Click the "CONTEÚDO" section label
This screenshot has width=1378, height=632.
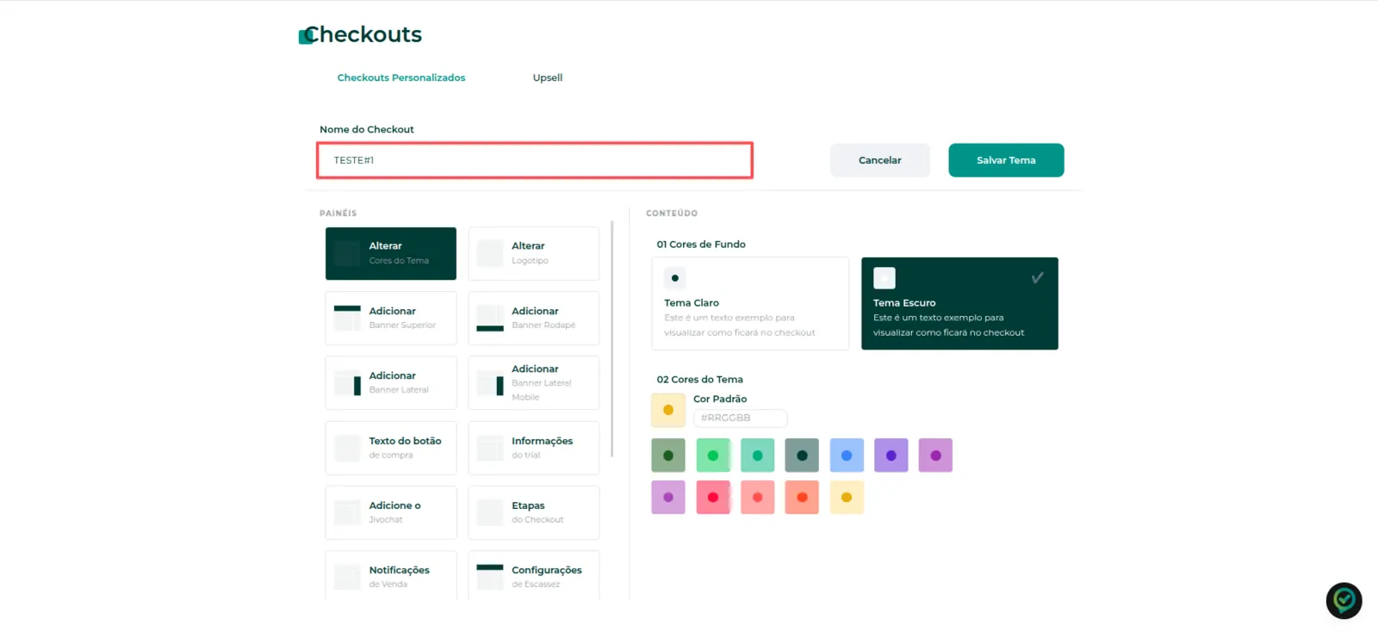[x=672, y=214]
